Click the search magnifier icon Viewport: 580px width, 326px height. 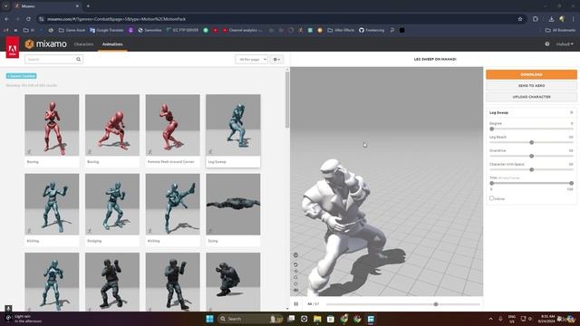pos(79,59)
